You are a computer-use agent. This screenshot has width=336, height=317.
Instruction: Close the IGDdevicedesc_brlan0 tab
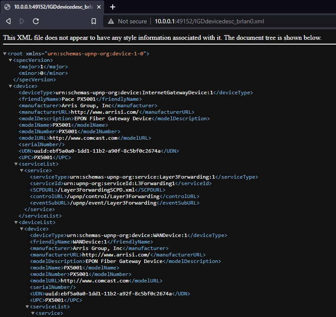pyautogui.click(x=99, y=7)
